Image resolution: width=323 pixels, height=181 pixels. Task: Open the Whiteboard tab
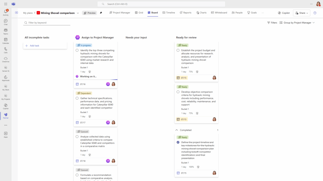pyautogui.click(x=219, y=13)
